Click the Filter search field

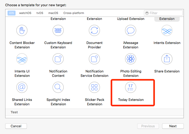point(165,13)
